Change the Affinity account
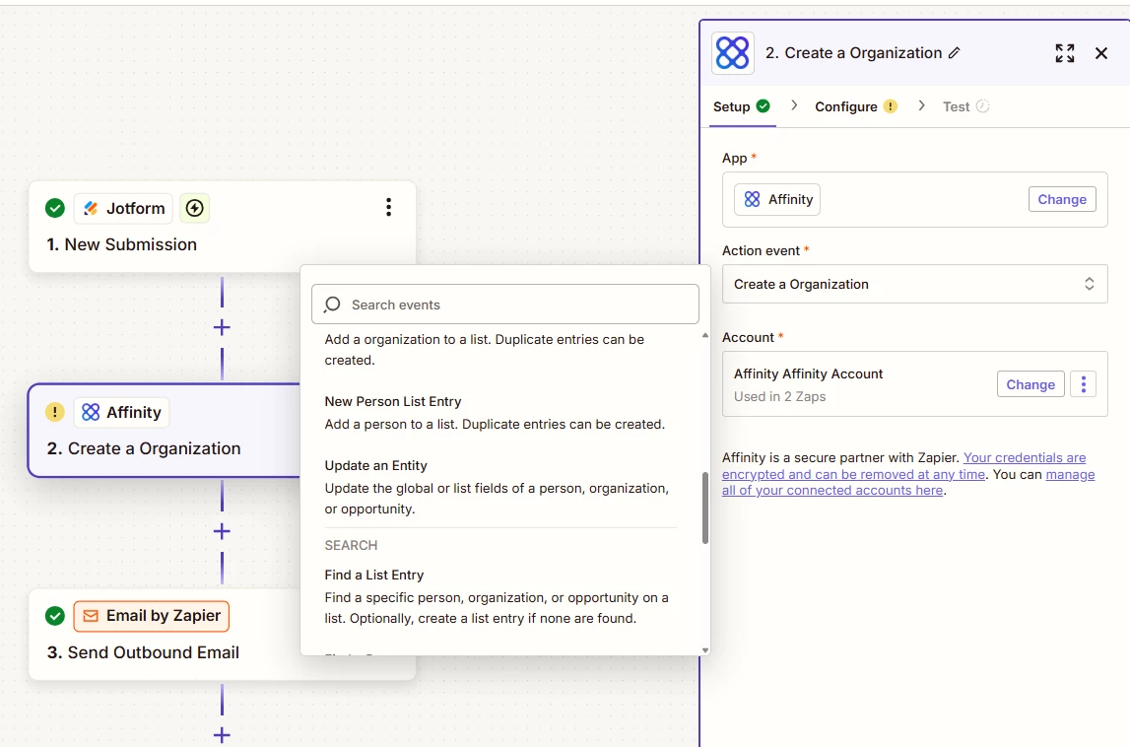Viewport: 1130px width, 747px height. click(x=1030, y=384)
